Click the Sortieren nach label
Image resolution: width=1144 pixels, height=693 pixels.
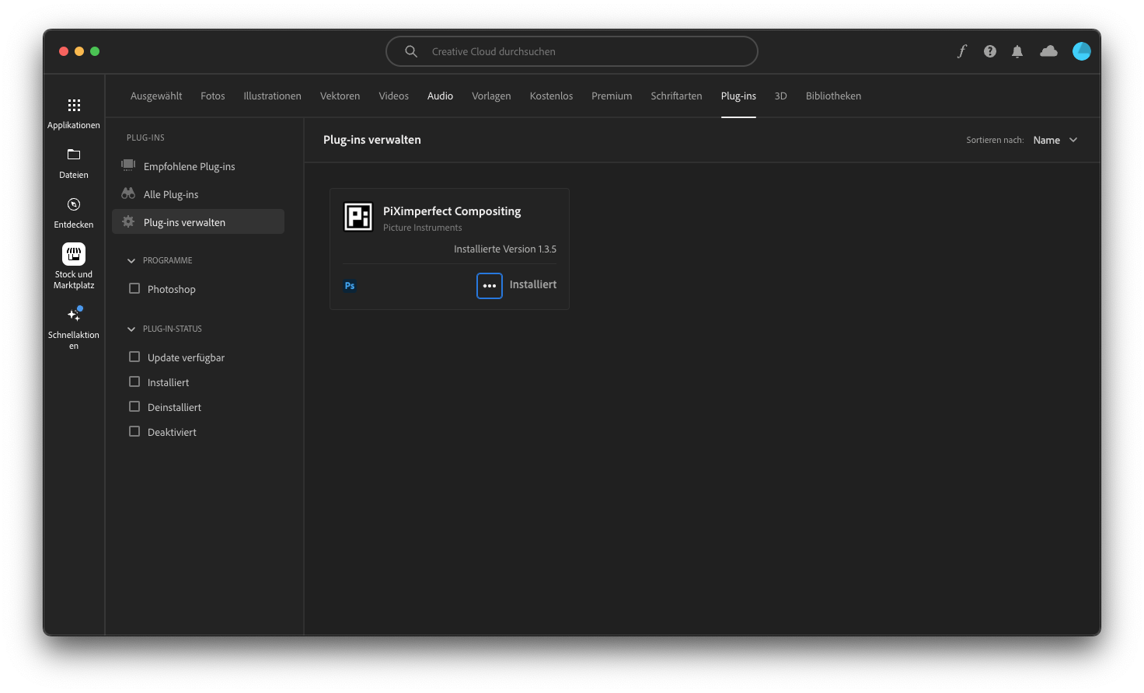tap(995, 140)
